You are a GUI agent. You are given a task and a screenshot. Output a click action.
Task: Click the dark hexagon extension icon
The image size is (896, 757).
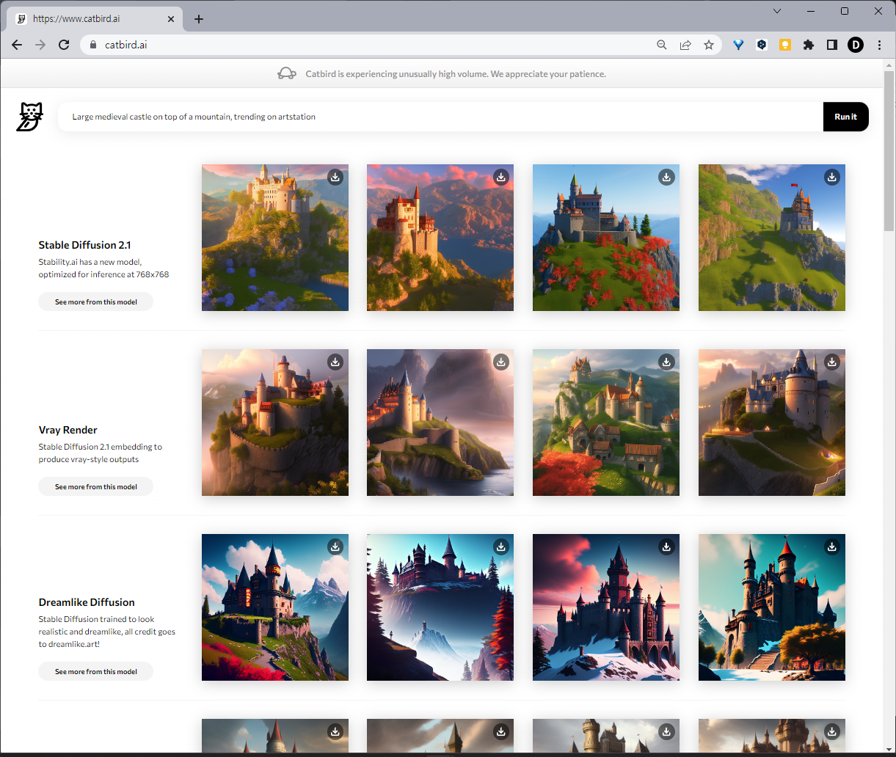click(762, 45)
